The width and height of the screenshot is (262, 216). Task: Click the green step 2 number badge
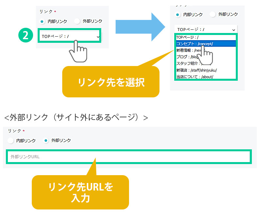pyautogui.click(x=26, y=36)
